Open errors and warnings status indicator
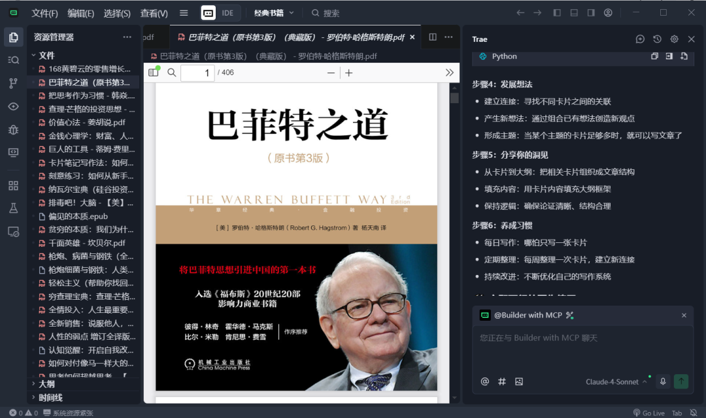The width and height of the screenshot is (706, 418). tap(24, 413)
